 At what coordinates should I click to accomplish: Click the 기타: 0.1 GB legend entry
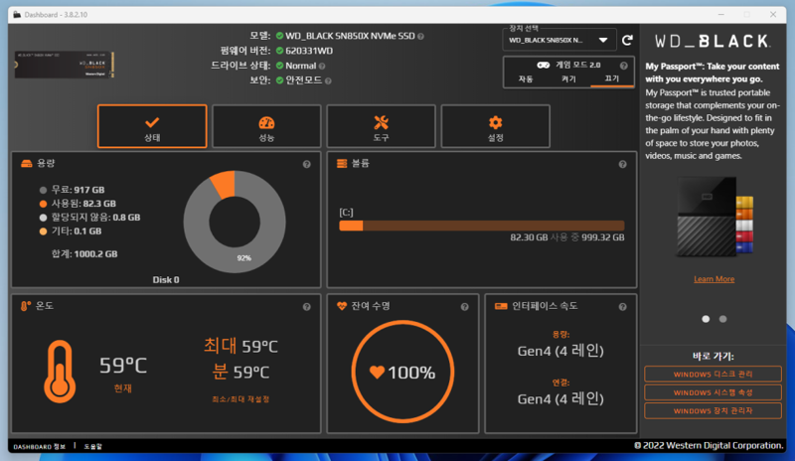pos(71,230)
